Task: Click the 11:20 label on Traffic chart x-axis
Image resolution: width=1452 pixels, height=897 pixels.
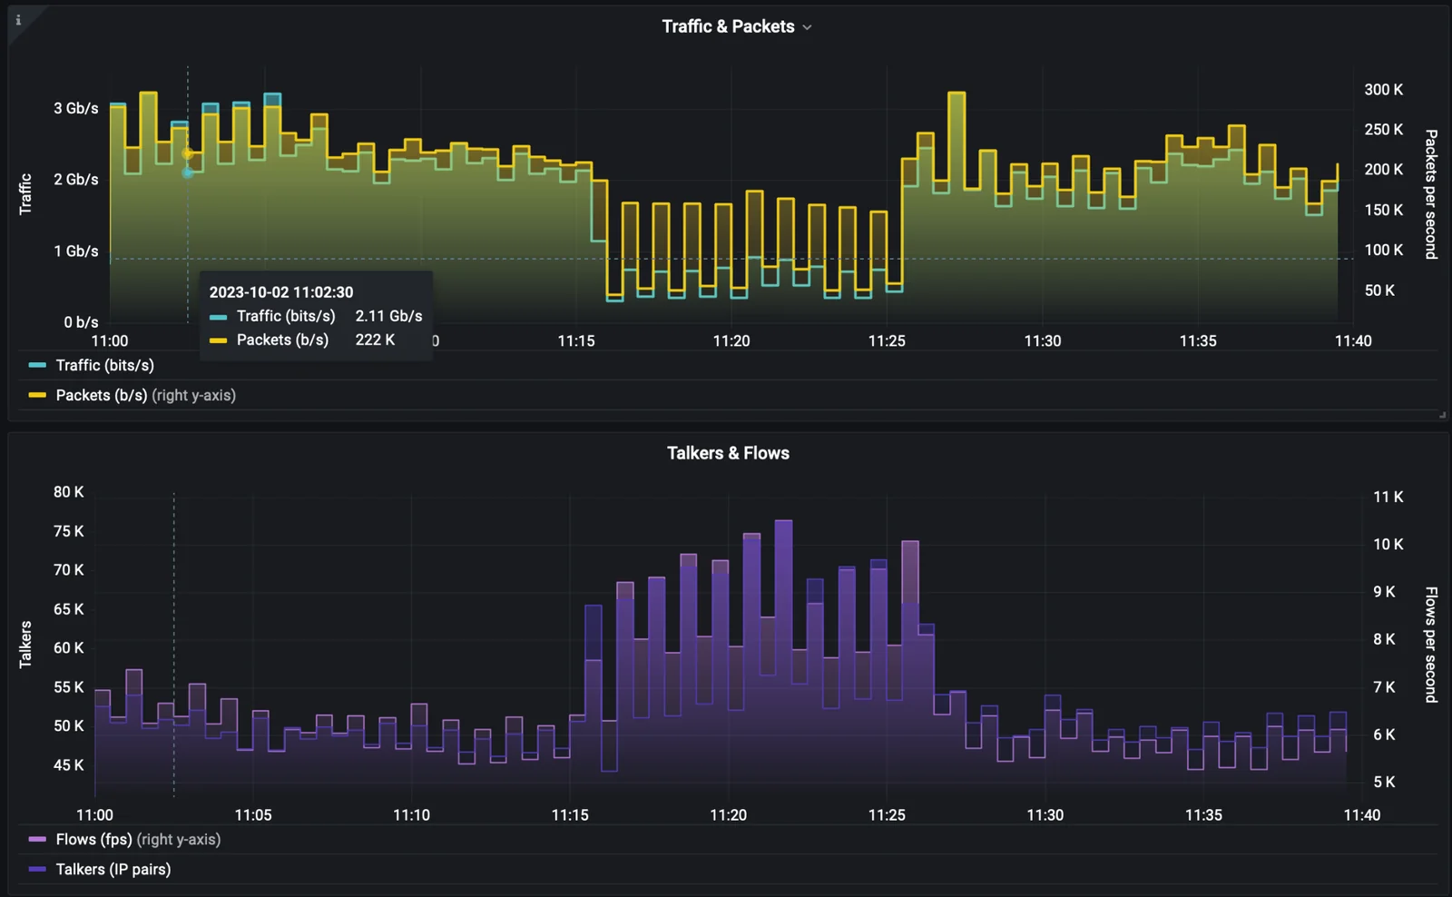Action: point(731,340)
